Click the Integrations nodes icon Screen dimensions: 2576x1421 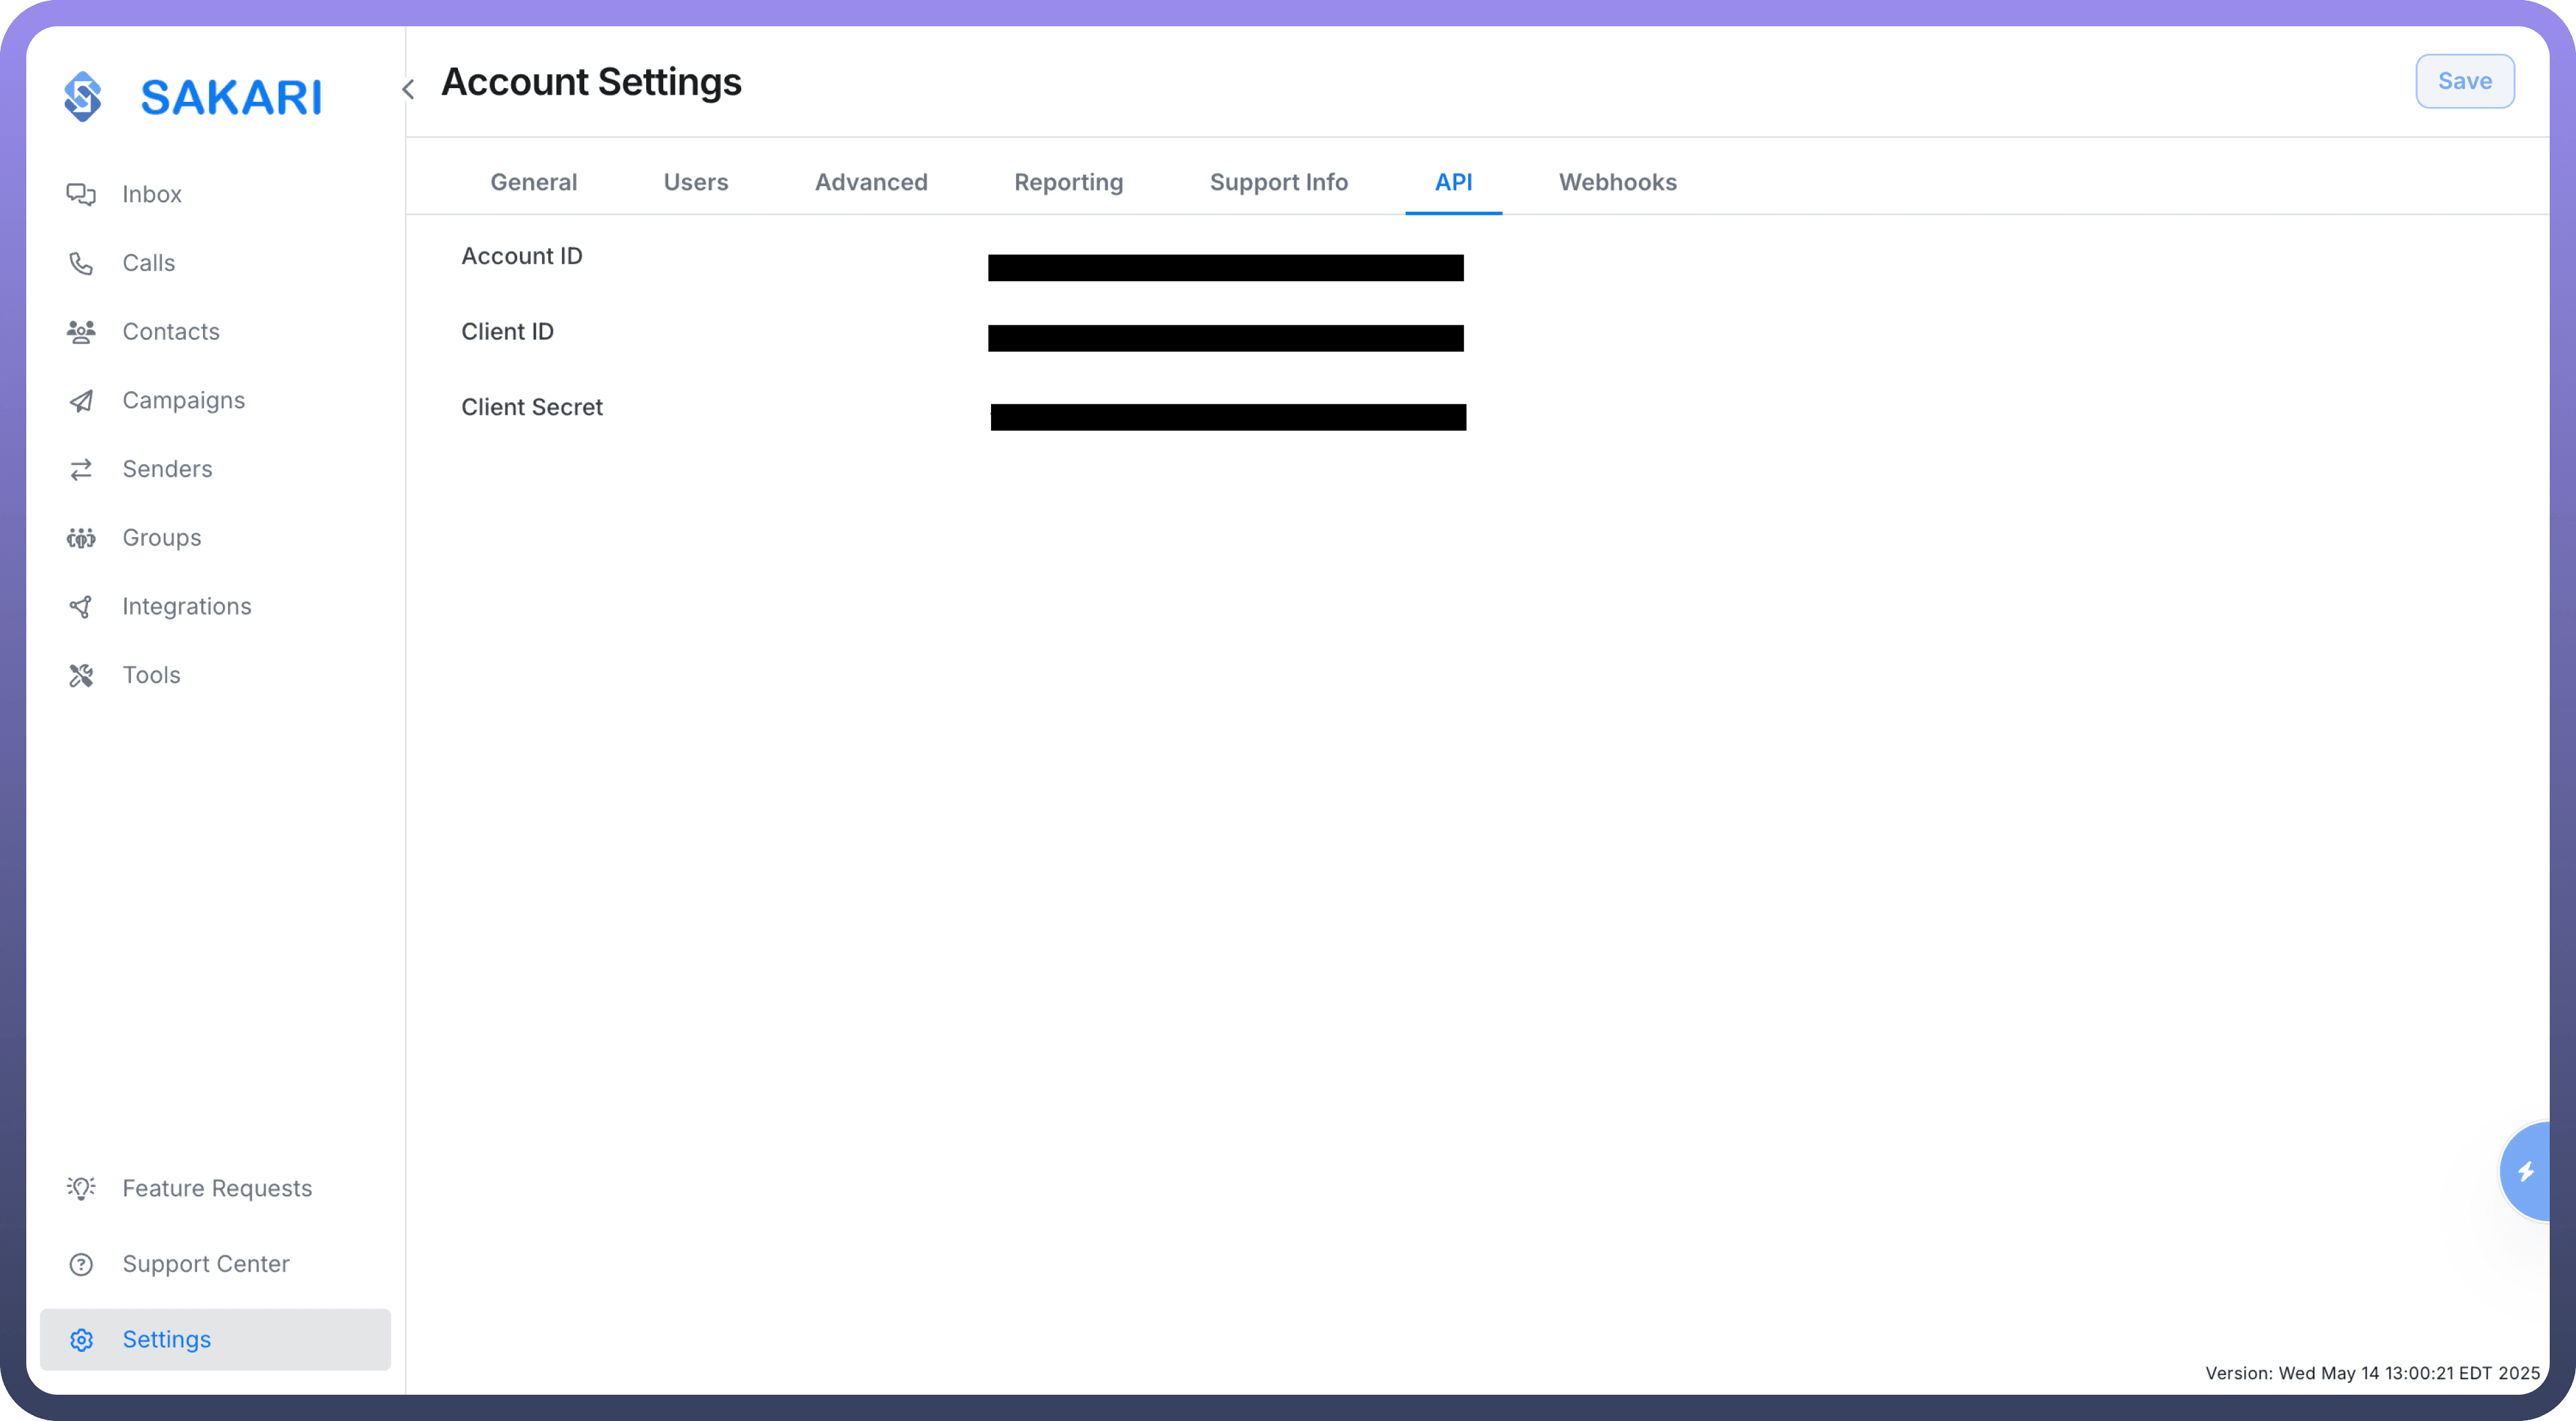coord(81,607)
